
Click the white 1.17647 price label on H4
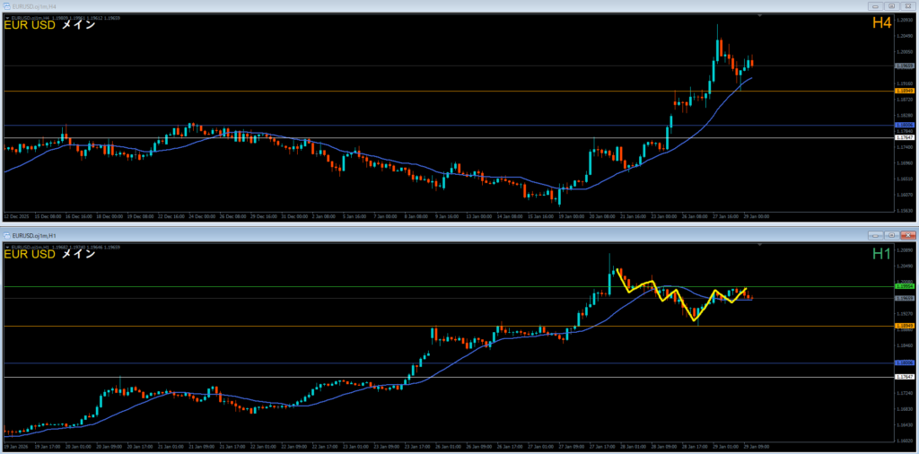pyautogui.click(x=905, y=137)
